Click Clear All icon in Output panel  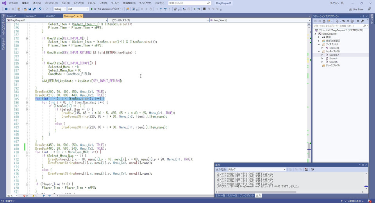pos(306,169)
